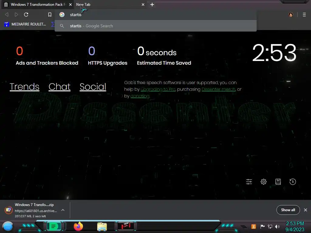Screen dimensions: 311x233
Task: Bookmark this page using the bookmark icon
Action: [50, 15]
